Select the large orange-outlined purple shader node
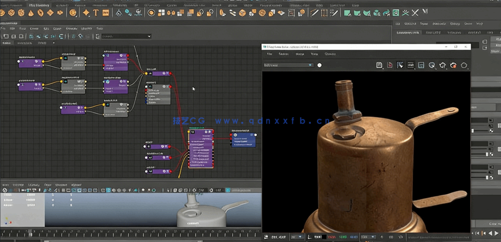This screenshot has width=501, height=242. point(201,148)
